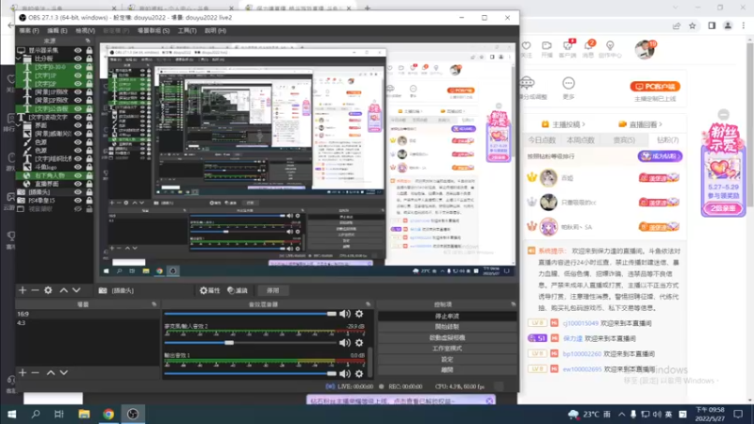Move the selected scene up
This screenshot has height=424, width=754.
coord(51,372)
